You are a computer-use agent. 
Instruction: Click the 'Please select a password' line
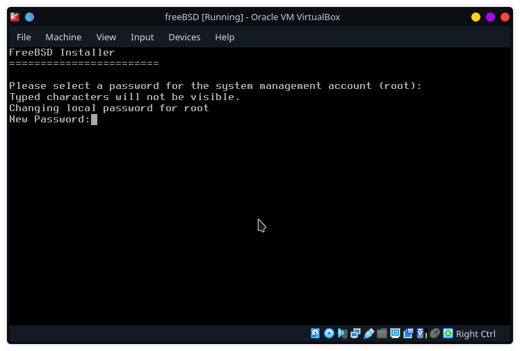pyautogui.click(x=216, y=86)
